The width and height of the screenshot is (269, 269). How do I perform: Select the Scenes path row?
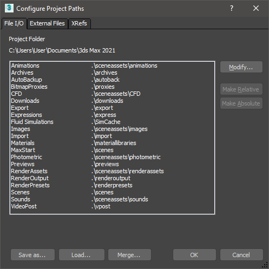(x=112, y=192)
